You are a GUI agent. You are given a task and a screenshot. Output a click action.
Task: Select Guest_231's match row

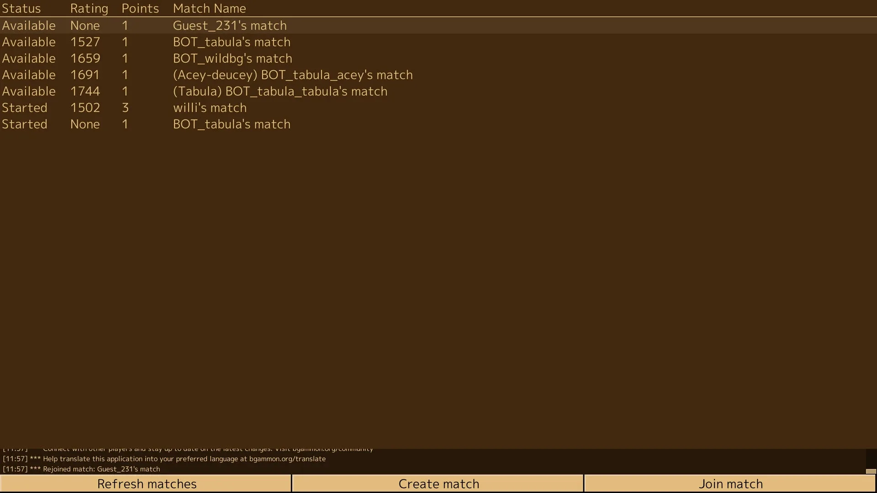[229, 26]
